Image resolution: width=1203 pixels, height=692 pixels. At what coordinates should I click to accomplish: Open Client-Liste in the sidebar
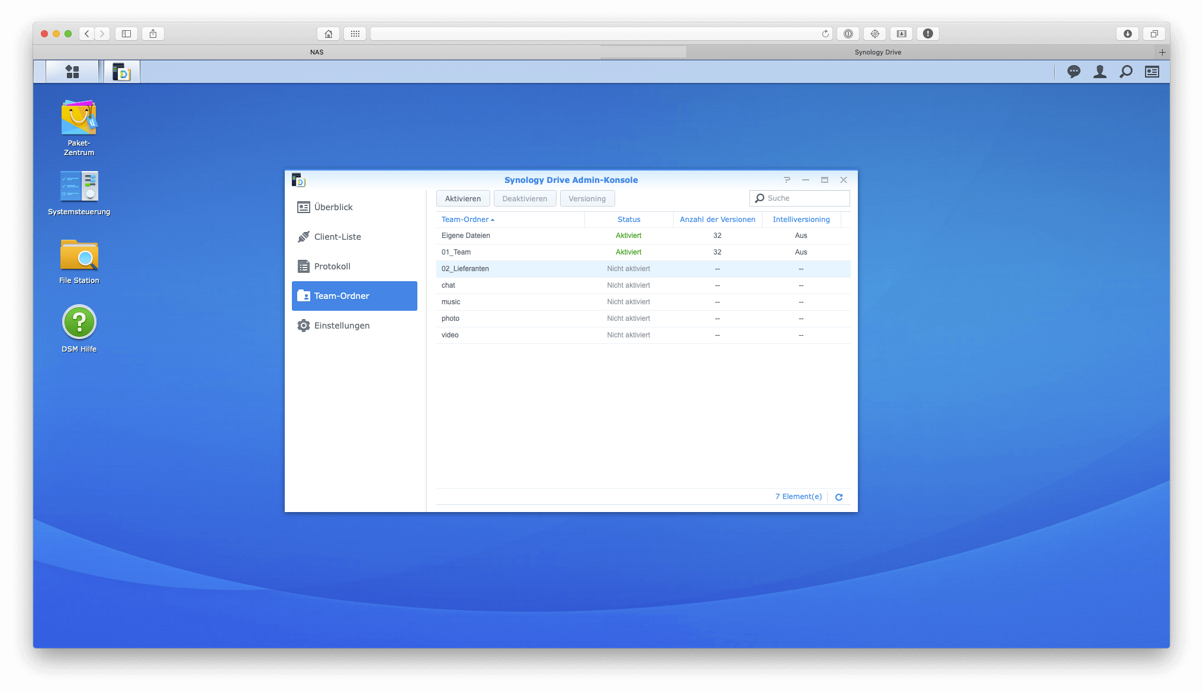tap(355, 237)
